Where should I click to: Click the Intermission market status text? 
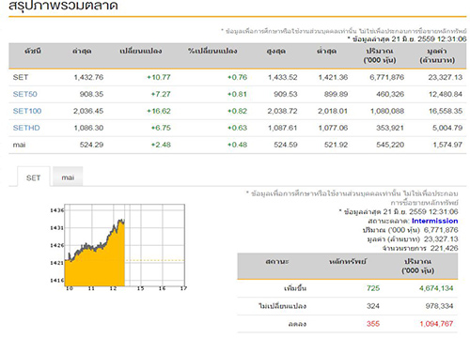tap(434, 221)
